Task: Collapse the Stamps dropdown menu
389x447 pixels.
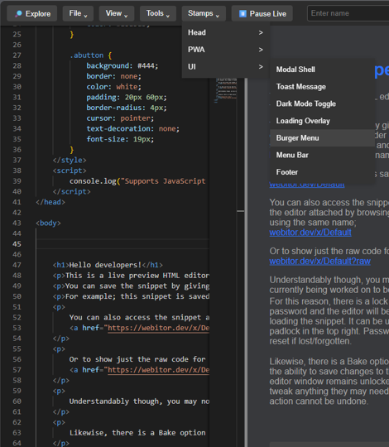Action: click(204, 13)
